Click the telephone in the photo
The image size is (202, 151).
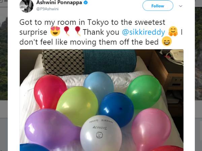(175, 56)
